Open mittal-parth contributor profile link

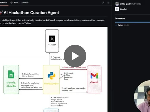coord(125,4)
